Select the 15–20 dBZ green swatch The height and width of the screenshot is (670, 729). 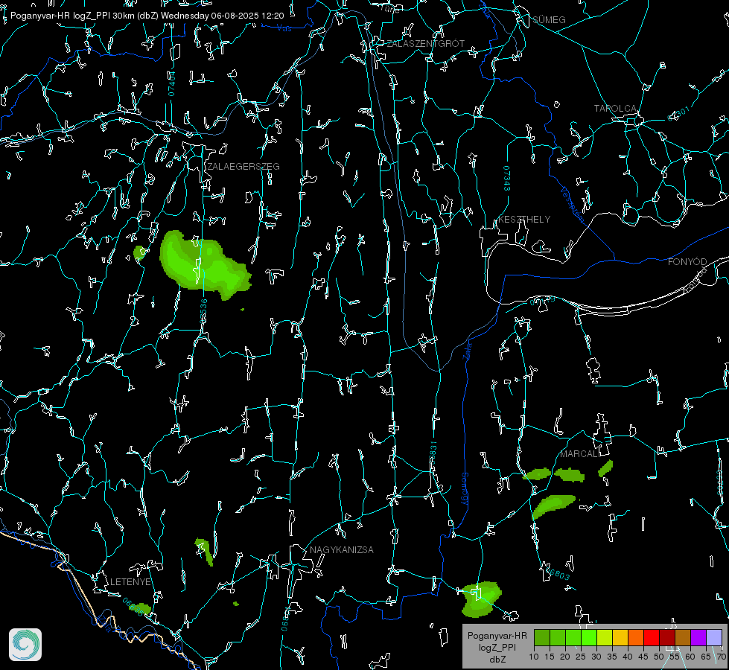click(558, 637)
